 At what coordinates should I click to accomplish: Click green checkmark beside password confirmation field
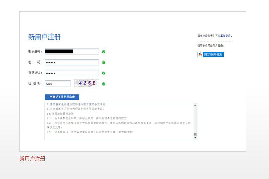pyautogui.click(x=104, y=73)
